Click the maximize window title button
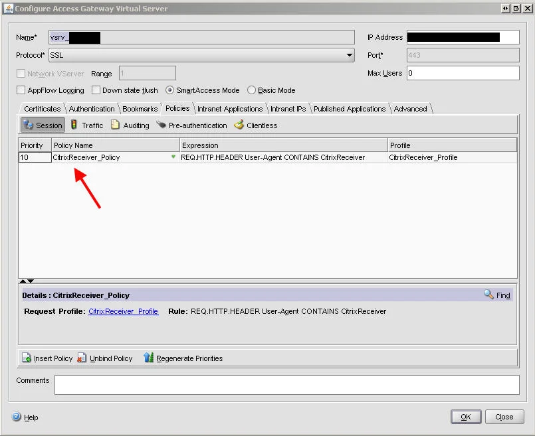 tap(516, 9)
